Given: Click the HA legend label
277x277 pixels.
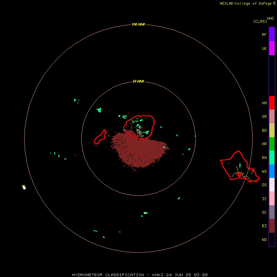Looking at the screenshot, I should (x=264, y=103).
